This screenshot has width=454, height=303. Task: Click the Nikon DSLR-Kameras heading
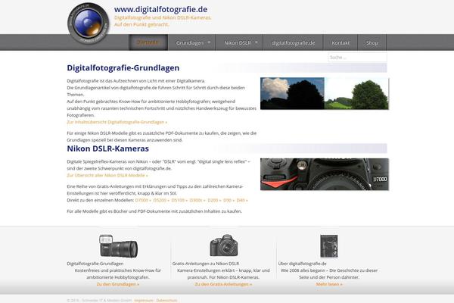pyautogui.click(x=107, y=148)
